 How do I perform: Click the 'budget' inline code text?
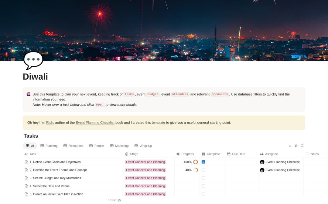(153, 94)
